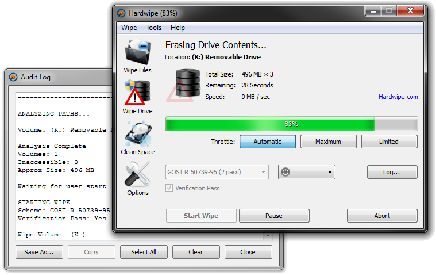The height and width of the screenshot is (275, 436).
Task: Set throttle to Automatic
Action: (x=268, y=142)
